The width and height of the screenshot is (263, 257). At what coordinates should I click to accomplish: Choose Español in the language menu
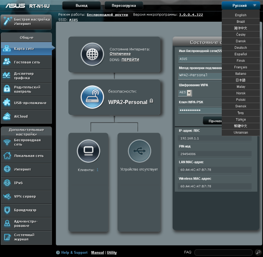[241, 54]
